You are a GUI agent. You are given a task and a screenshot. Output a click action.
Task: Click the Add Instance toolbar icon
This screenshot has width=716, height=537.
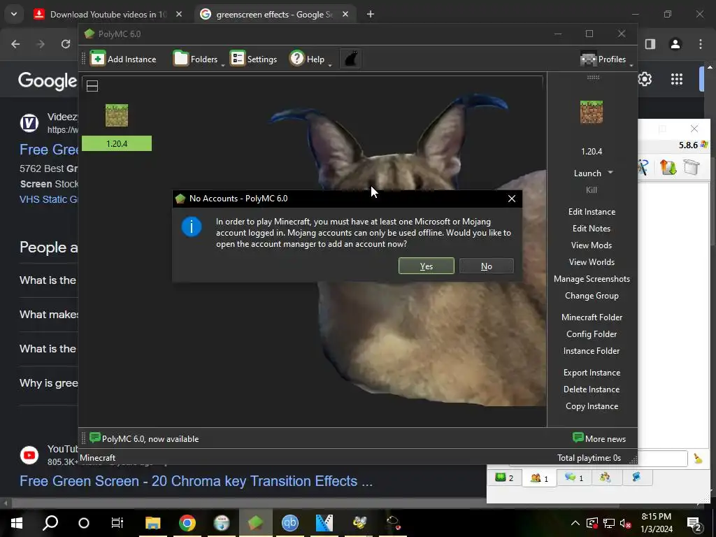click(98, 59)
